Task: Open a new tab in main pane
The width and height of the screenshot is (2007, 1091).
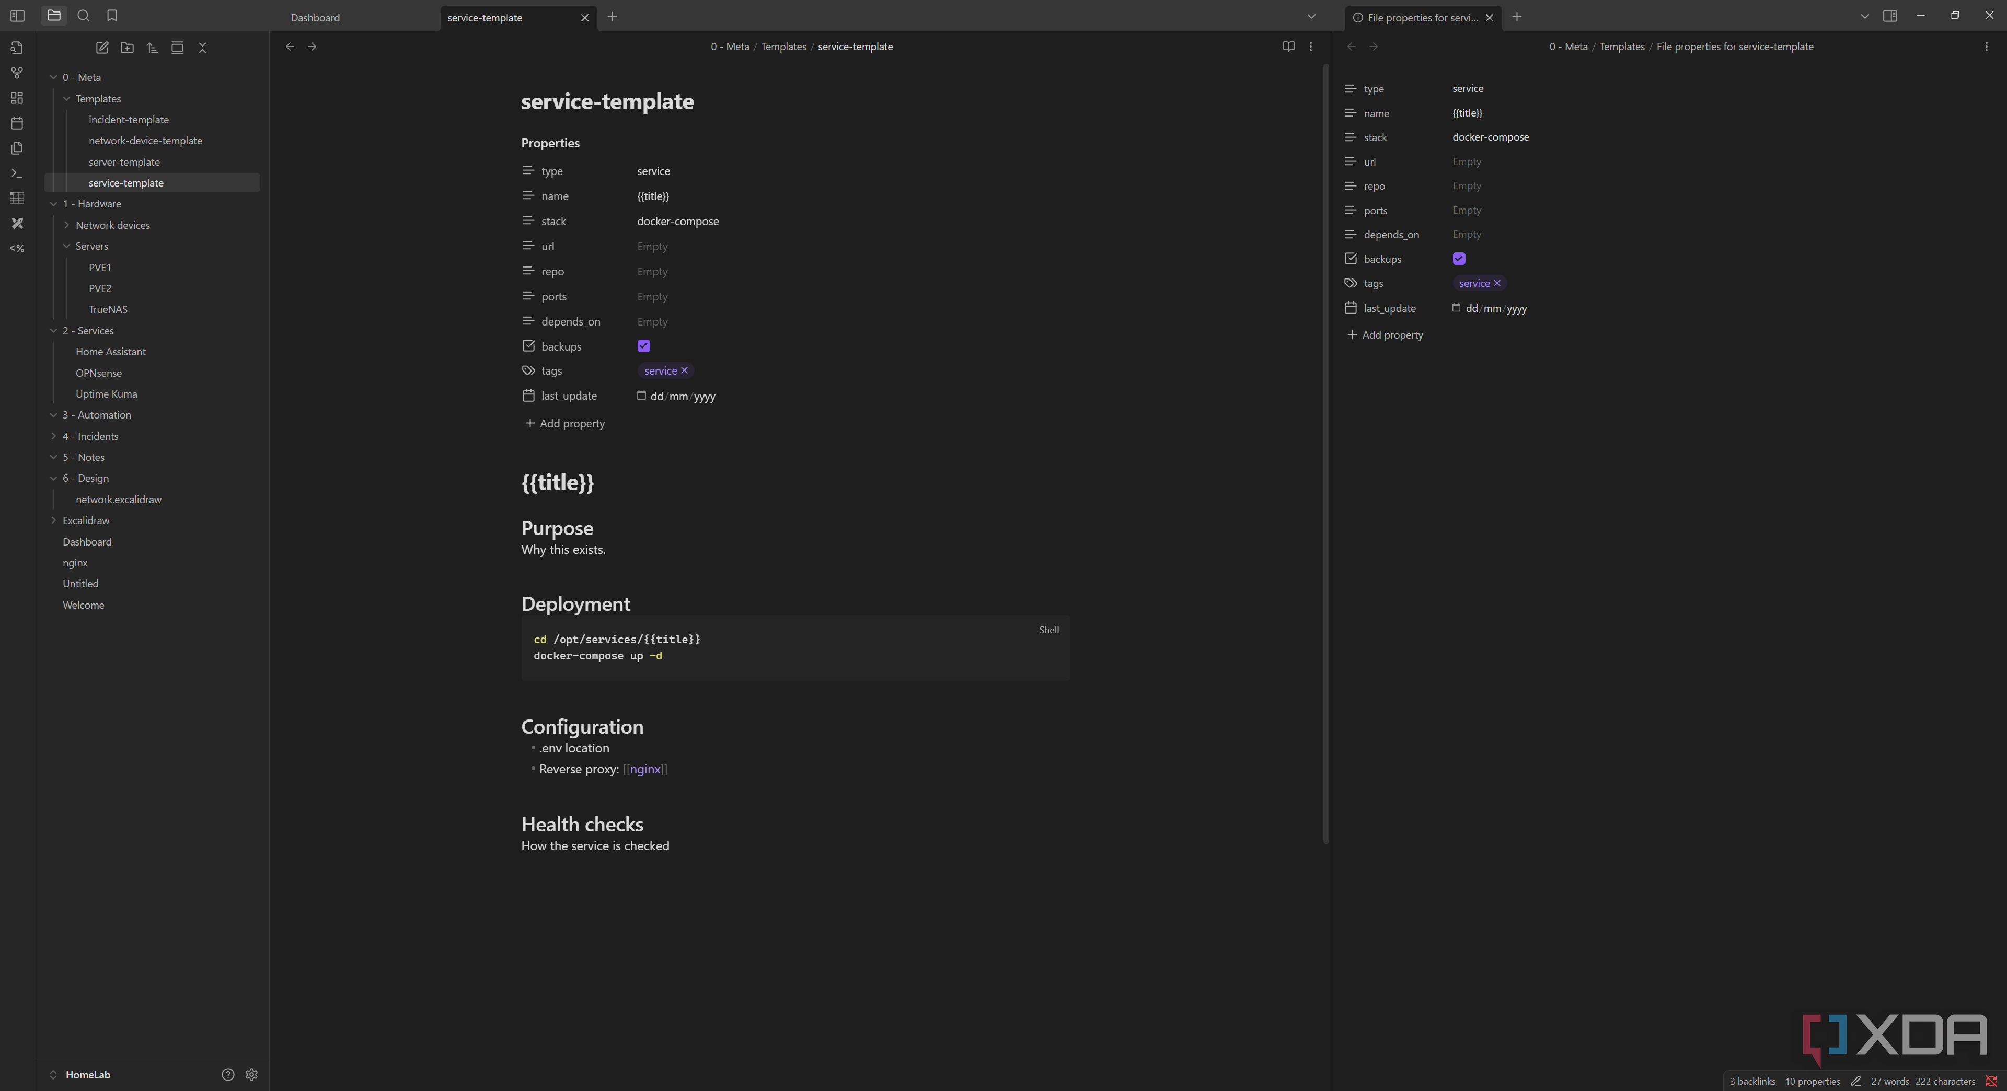Action: coord(613,16)
